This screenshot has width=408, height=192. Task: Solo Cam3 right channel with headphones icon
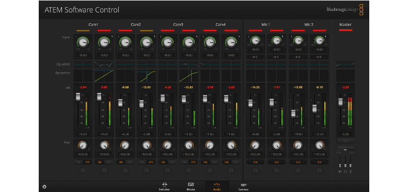(189, 171)
